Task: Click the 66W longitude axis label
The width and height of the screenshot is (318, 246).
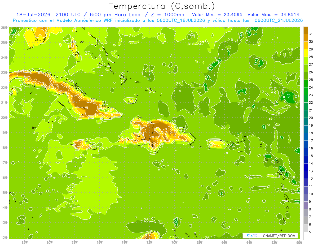Action: (224, 243)
